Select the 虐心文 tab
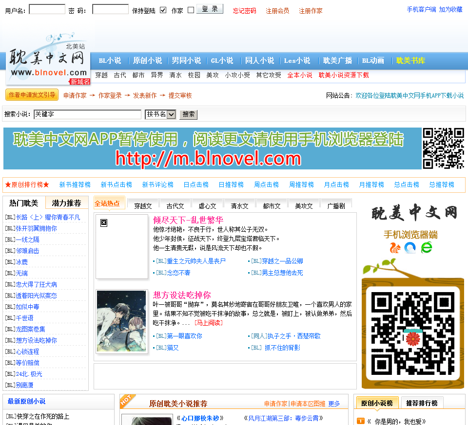This screenshot has width=468, height=425. click(208, 206)
